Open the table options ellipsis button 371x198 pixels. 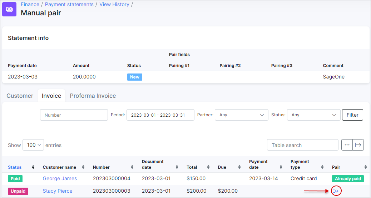pos(347,145)
